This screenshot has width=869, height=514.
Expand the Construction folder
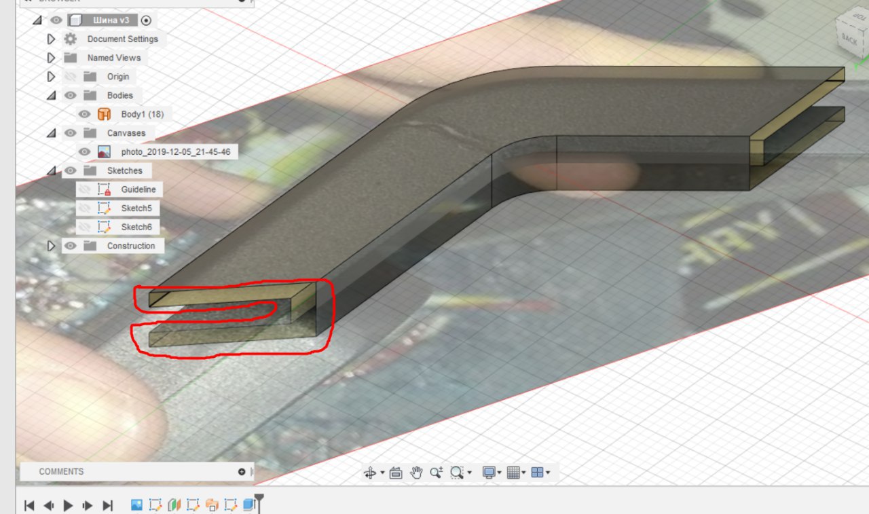tap(51, 246)
